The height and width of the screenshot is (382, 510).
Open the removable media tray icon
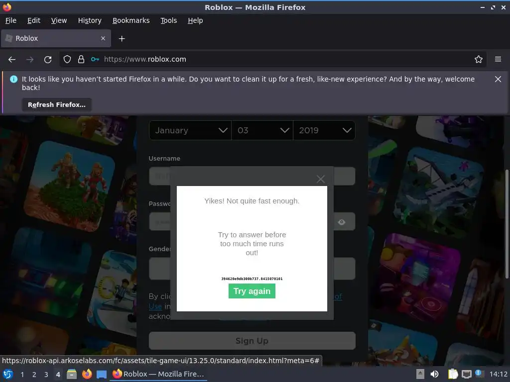[420, 374]
